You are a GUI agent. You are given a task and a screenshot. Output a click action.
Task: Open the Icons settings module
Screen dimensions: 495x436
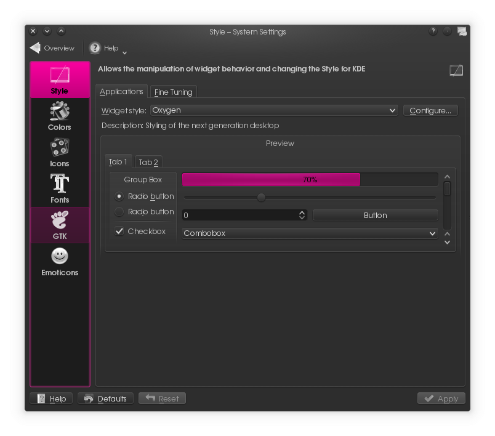click(60, 152)
